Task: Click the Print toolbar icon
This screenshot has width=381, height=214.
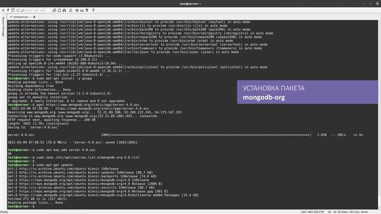Action: pos(71,11)
